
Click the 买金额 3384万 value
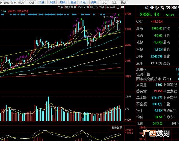tap(157, 104)
